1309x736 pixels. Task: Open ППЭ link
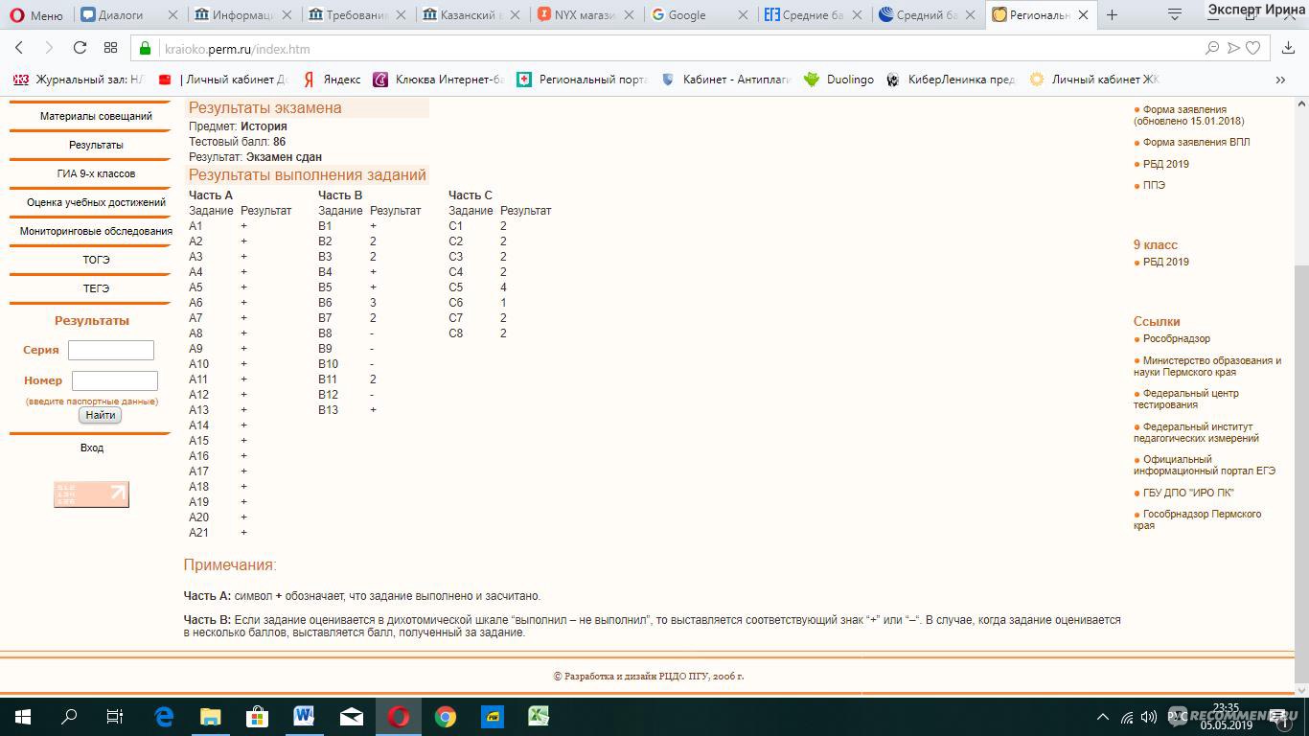tap(1154, 185)
